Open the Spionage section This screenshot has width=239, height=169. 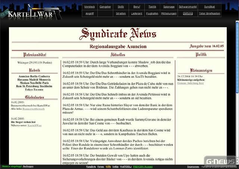click(x=169, y=7)
